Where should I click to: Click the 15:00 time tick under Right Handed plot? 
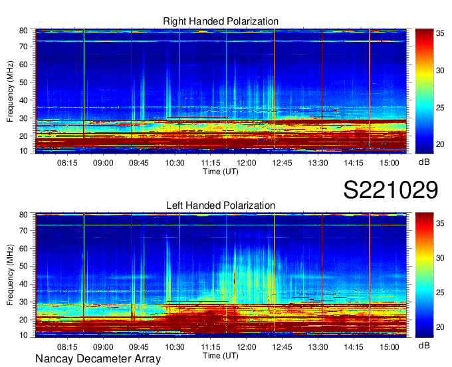[x=389, y=163]
